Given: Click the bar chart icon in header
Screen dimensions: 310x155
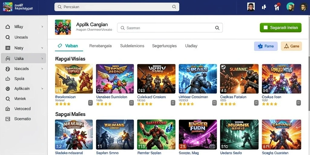Looking at the screenshot, I should pos(264,7).
